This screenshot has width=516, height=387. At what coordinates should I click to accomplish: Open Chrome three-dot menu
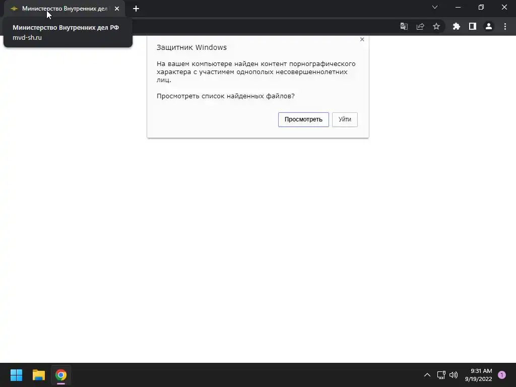coord(505,26)
